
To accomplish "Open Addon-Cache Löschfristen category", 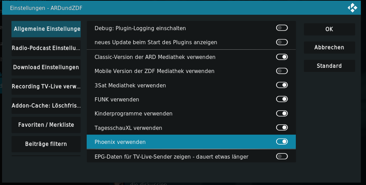I will (x=46, y=106).
